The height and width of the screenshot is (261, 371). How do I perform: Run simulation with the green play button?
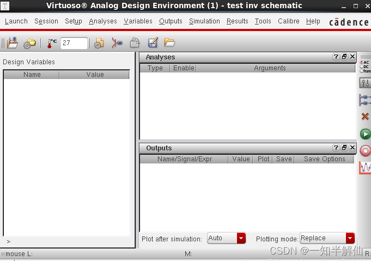[x=366, y=134]
